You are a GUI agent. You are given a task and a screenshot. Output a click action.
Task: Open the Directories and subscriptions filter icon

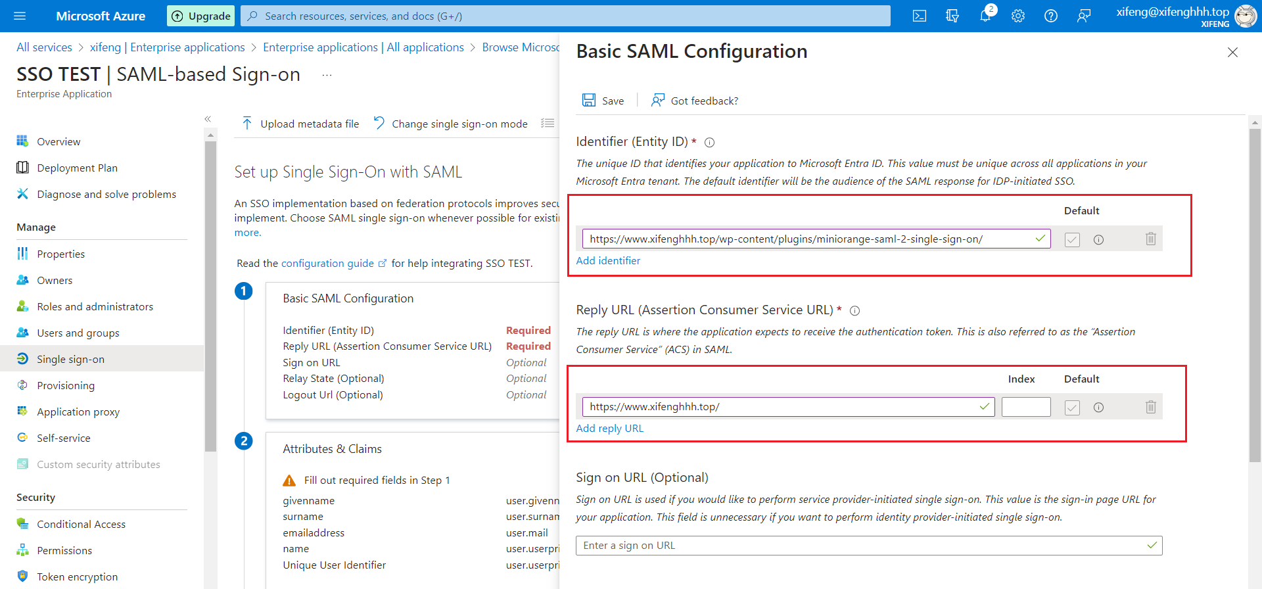pyautogui.click(x=952, y=16)
